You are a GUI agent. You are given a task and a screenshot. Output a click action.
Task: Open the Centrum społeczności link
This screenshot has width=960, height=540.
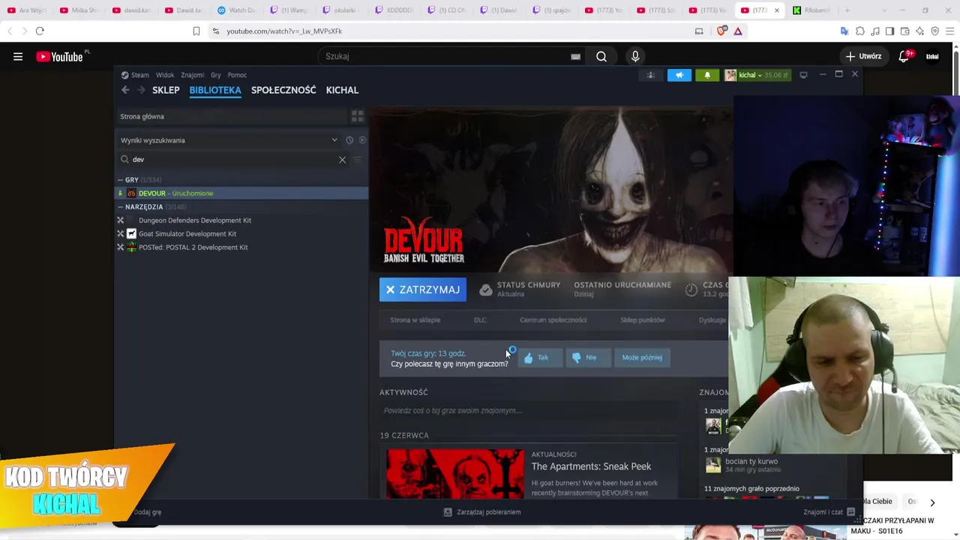pyautogui.click(x=553, y=320)
